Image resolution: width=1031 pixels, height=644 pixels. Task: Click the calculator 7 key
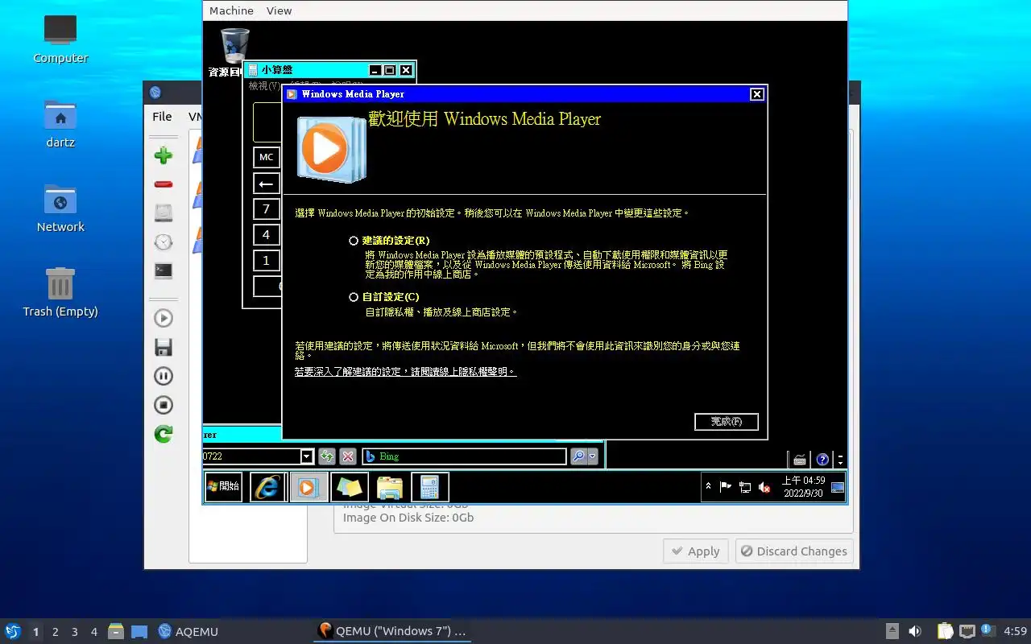(x=267, y=209)
